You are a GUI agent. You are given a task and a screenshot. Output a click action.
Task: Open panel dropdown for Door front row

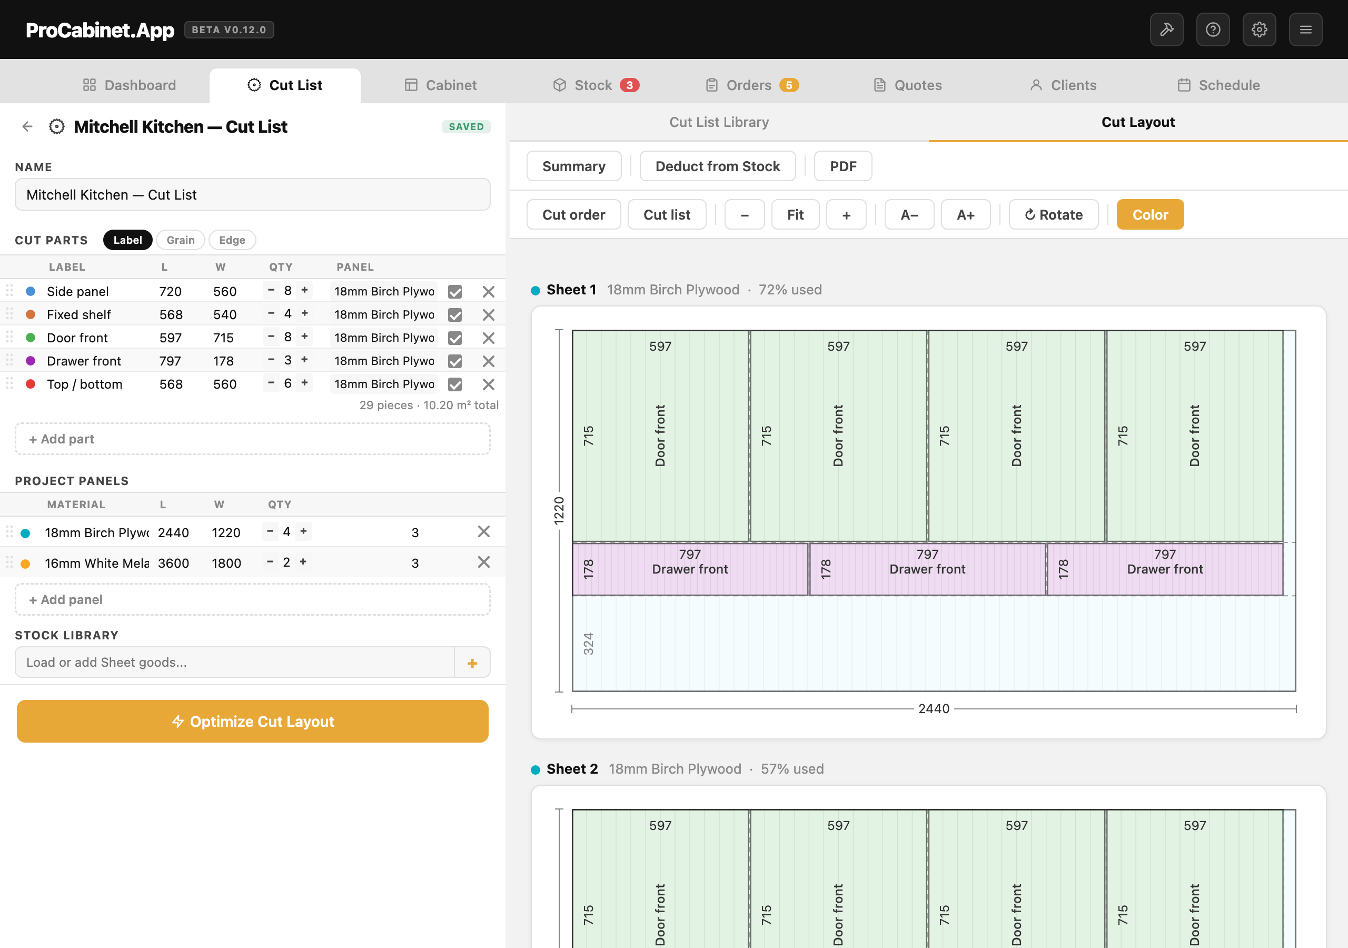(384, 338)
